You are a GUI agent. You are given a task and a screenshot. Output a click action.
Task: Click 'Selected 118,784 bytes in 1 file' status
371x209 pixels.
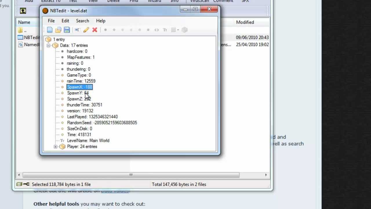61,184
